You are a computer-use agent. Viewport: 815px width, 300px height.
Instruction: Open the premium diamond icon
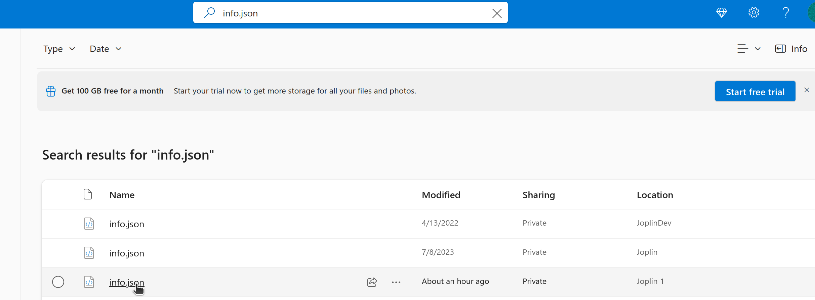[722, 13]
